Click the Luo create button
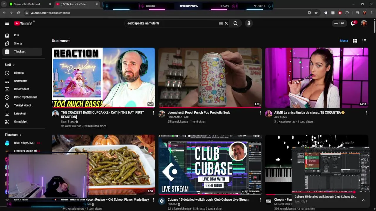 coord(339,23)
